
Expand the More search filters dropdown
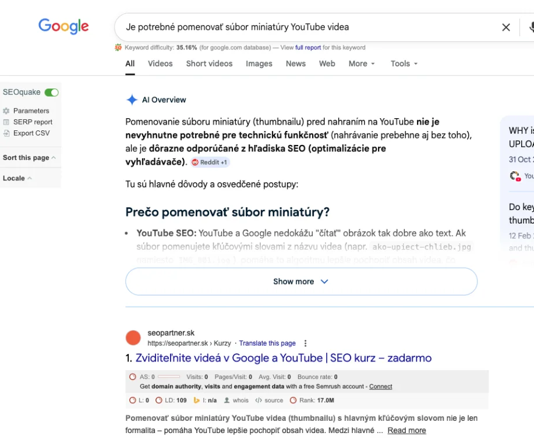(x=362, y=63)
